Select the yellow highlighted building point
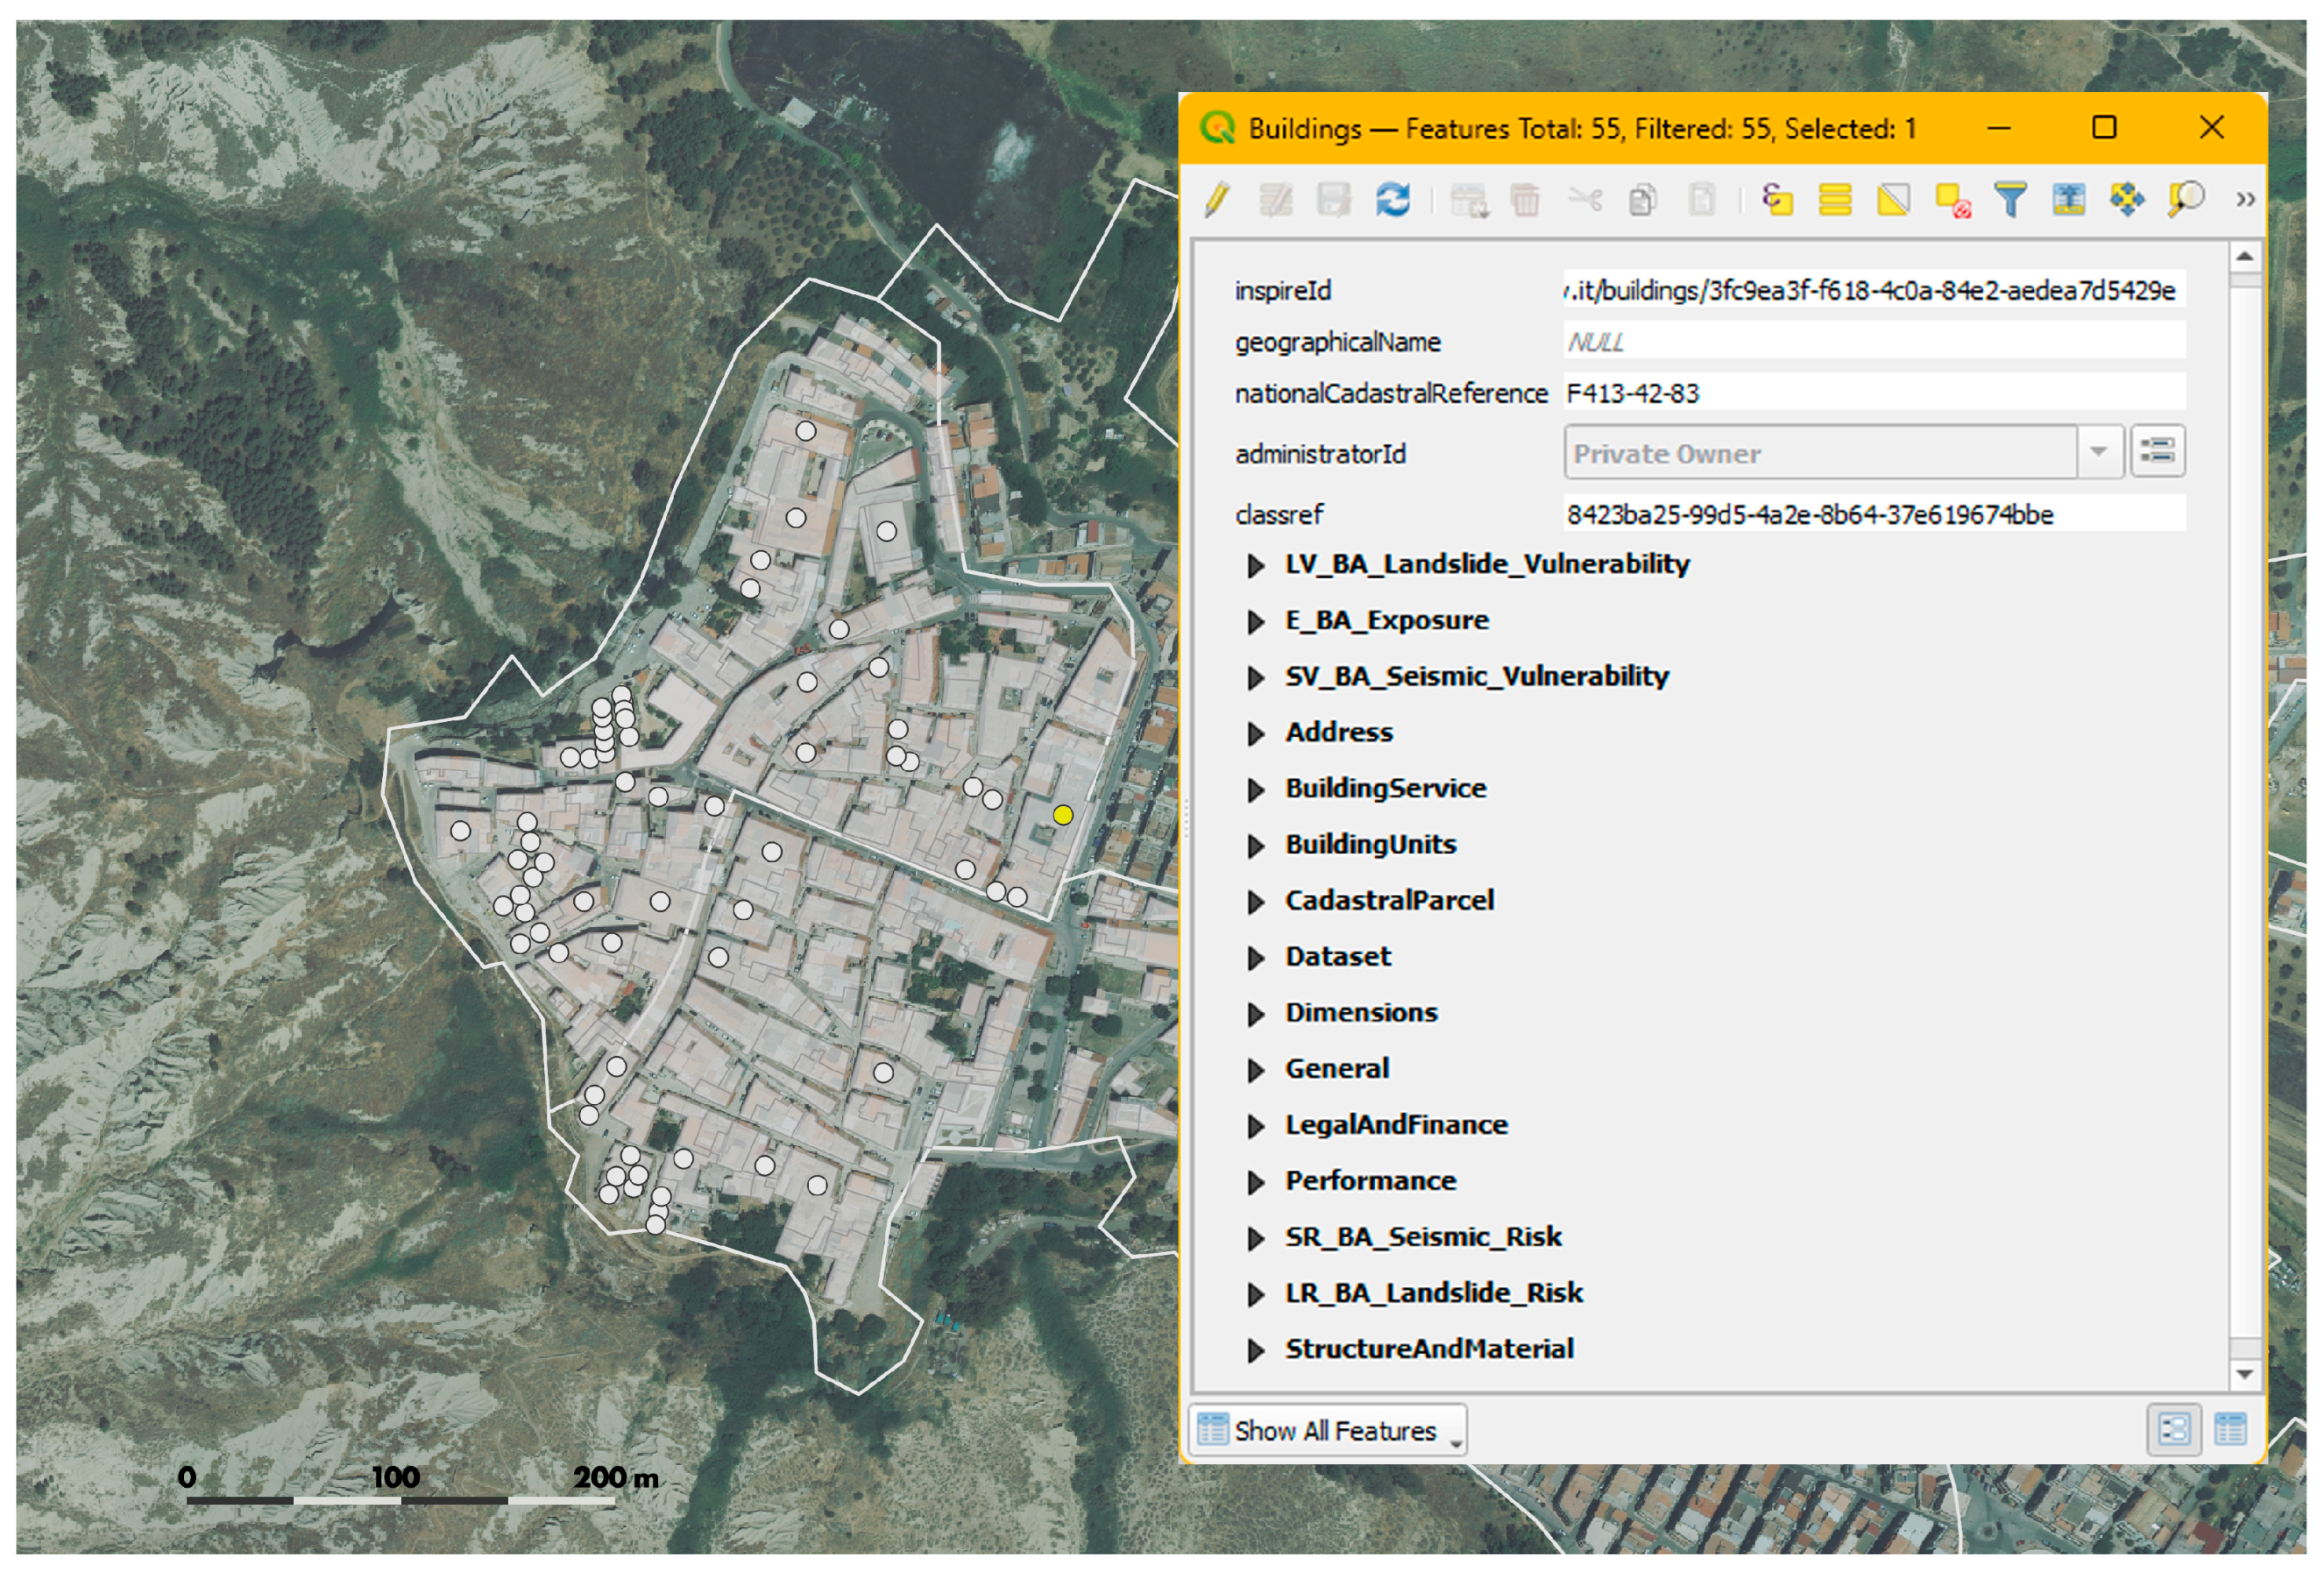Image resolution: width=2324 pixels, height=1579 pixels. point(1063,815)
